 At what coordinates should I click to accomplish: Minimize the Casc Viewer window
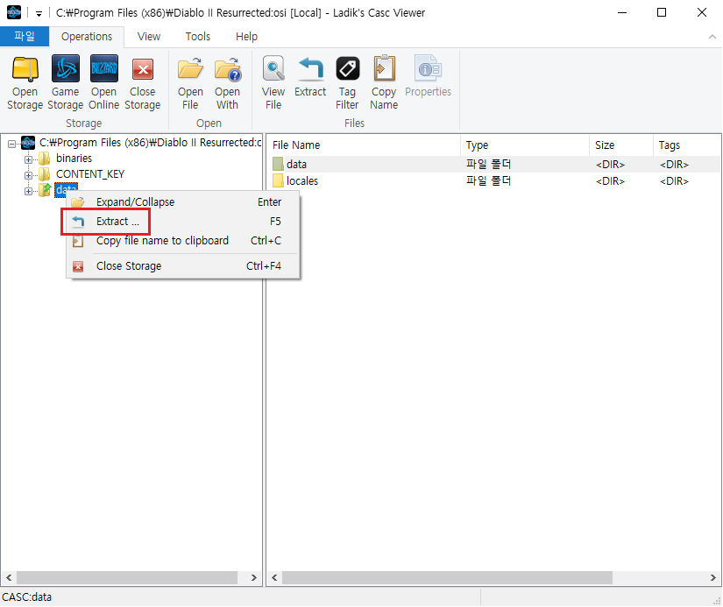(x=622, y=12)
